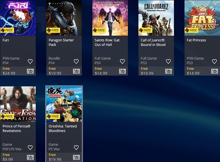Click the PS Plus FREE badge on Paragon
This screenshot has width=220, height=162.
click(53, 30)
